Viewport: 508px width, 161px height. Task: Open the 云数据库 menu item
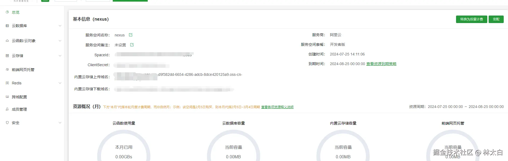tap(19, 26)
